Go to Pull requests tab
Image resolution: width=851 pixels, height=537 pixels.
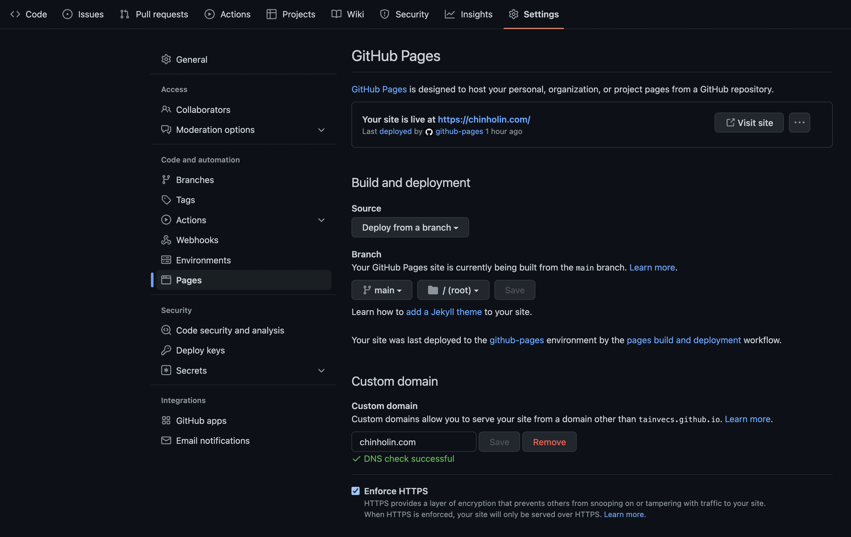point(154,14)
